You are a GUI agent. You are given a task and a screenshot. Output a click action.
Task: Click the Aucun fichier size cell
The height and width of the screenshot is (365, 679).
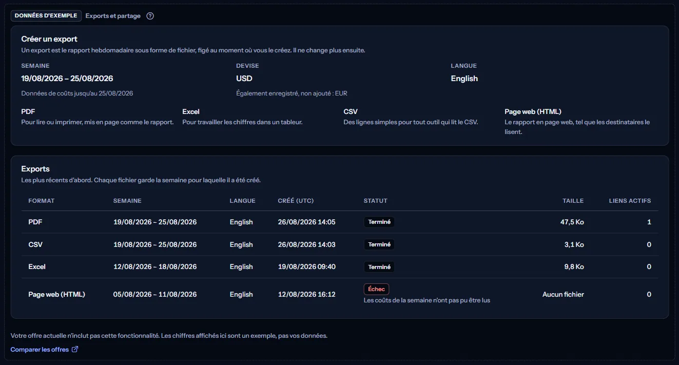tap(563, 294)
